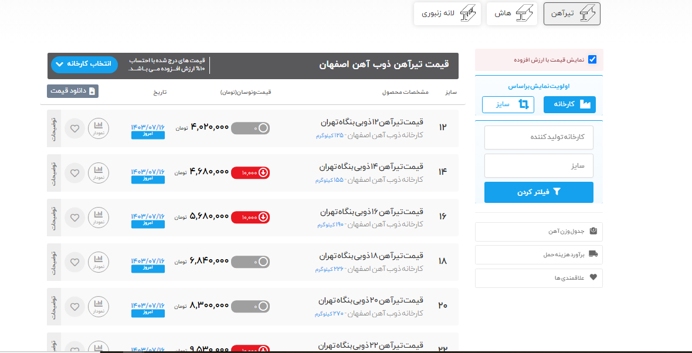The width and height of the screenshot is (692, 353).
Task: Click the chart icon for size 12 row
Action: click(x=99, y=128)
